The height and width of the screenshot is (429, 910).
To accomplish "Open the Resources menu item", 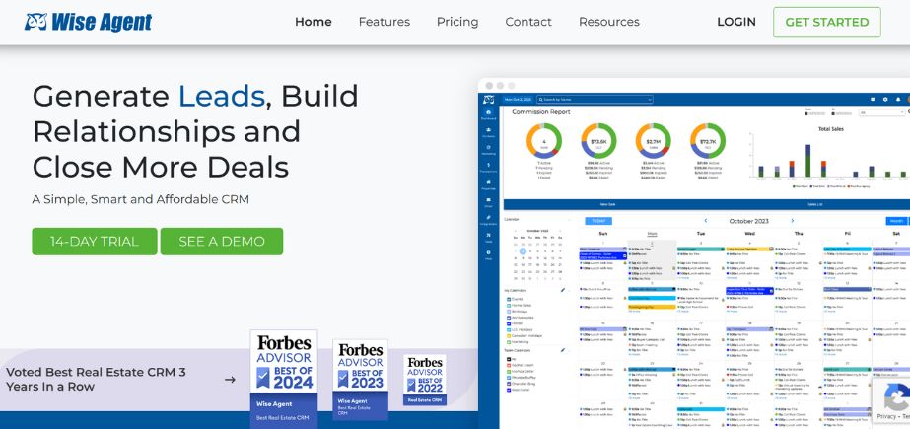I will point(608,22).
